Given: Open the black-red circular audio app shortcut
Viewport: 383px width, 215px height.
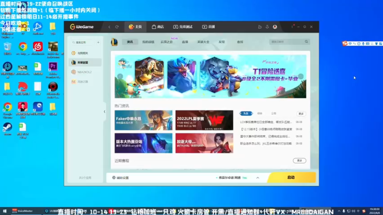Looking at the screenshot, I should click(x=53, y=90).
